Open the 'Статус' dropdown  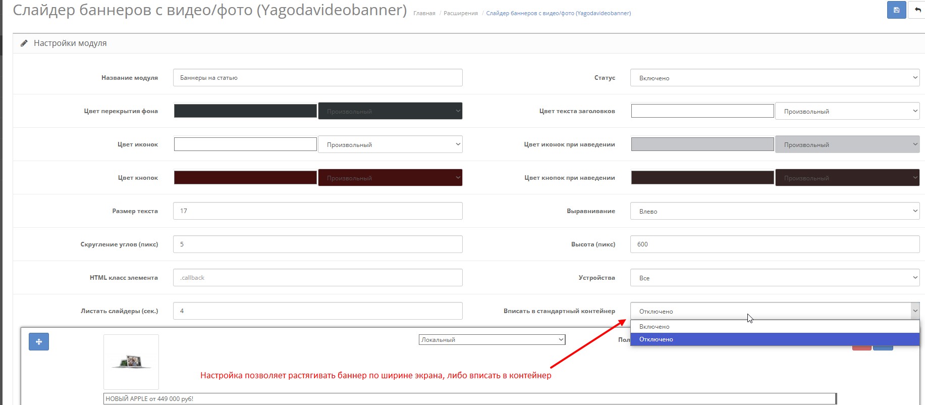coord(774,78)
